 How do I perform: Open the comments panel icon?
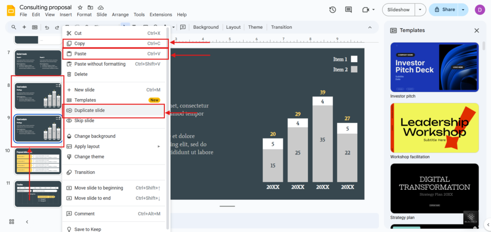coord(349,10)
